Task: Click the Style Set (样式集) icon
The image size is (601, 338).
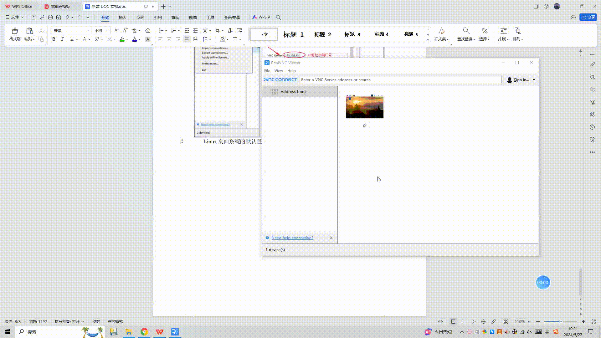Action: 441,31
